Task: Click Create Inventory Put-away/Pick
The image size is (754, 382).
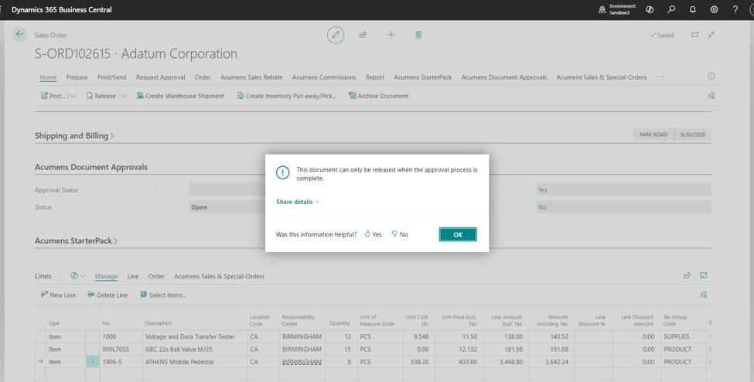Action: (287, 96)
